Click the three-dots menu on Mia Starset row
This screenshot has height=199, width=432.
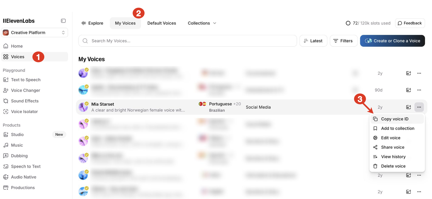(x=419, y=107)
